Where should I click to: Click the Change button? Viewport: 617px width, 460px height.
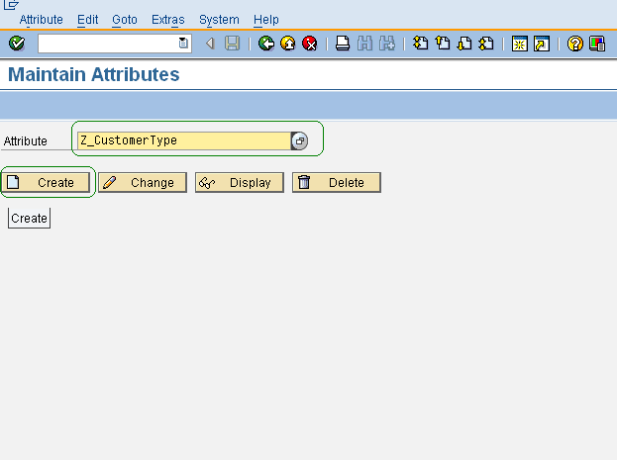coord(143,182)
